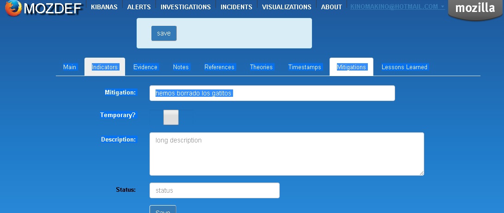Click into the long description textarea
504x213 pixels.
coord(286,154)
